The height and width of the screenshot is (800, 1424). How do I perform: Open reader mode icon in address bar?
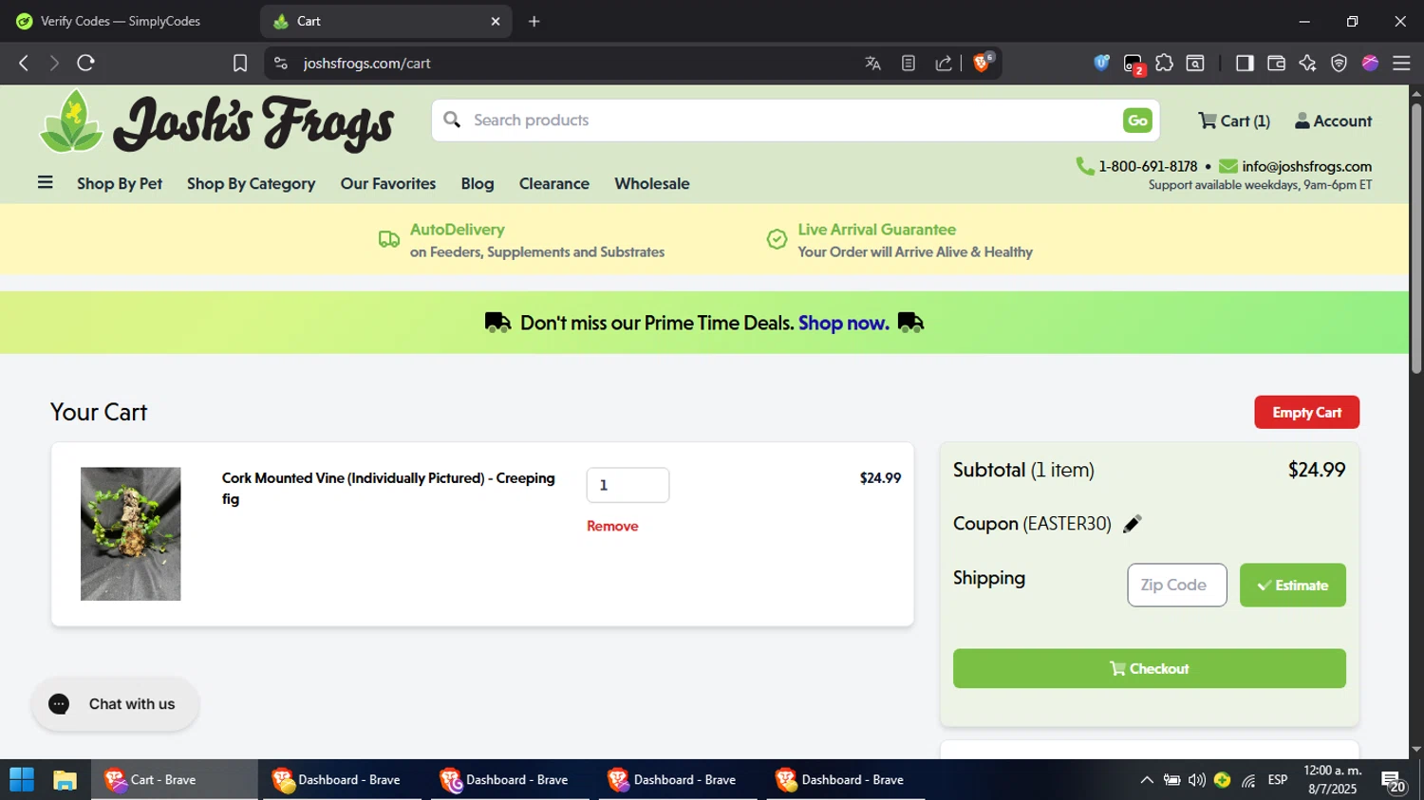[909, 63]
